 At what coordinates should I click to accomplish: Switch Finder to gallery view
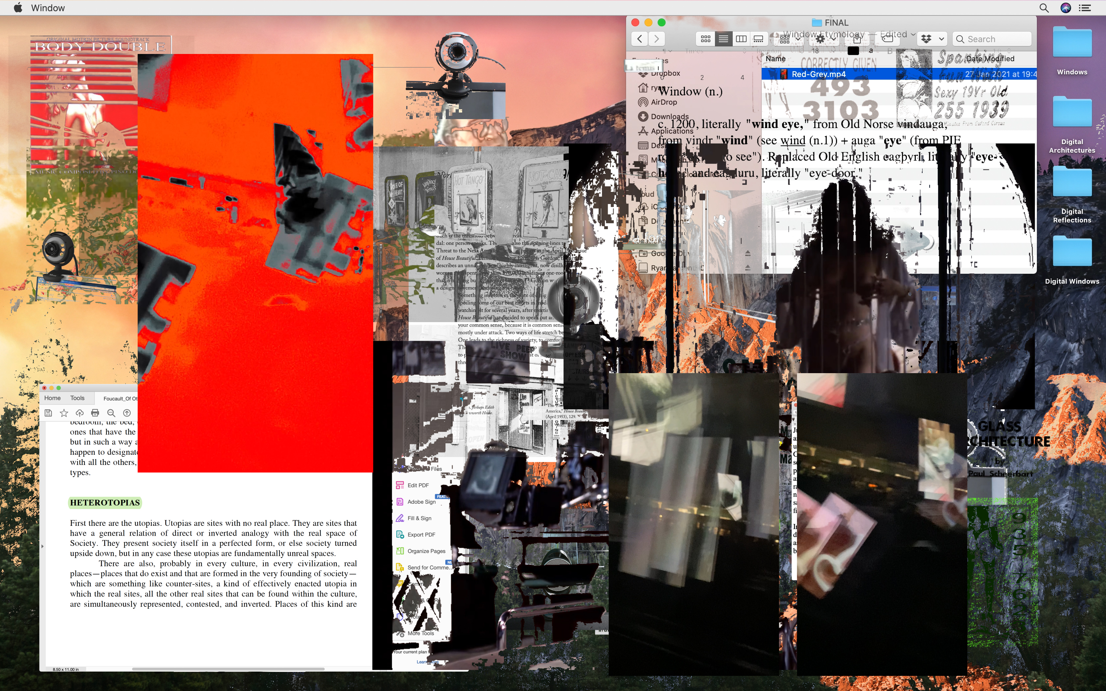(x=759, y=39)
